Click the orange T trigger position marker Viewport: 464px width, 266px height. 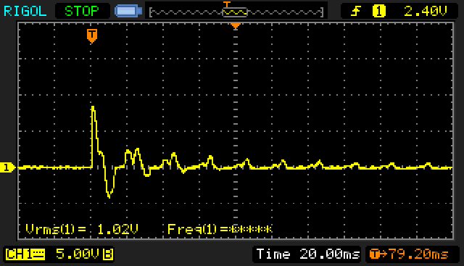point(92,36)
